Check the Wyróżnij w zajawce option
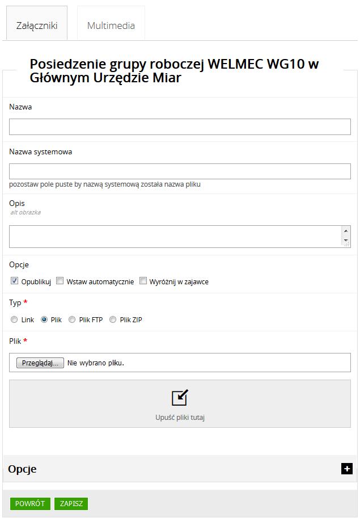 click(x=143, y=281)
